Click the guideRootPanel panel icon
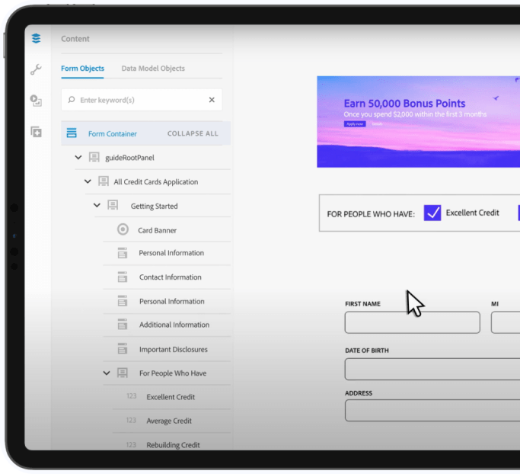Viewport: 520px width, 474px height. pos(94,157)
